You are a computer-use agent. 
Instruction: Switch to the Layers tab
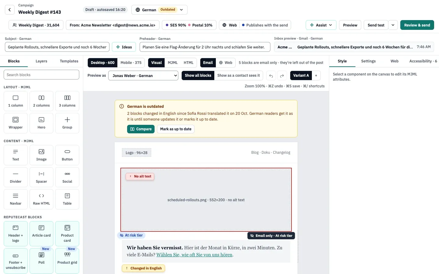41,61
